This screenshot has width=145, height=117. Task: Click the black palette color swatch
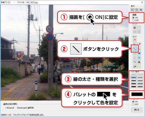click(137, 94)
